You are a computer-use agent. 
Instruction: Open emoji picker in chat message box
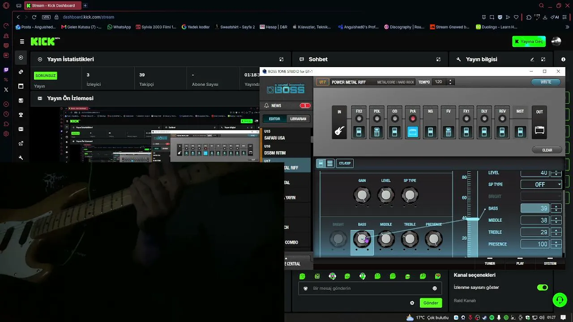click(435, 288)
